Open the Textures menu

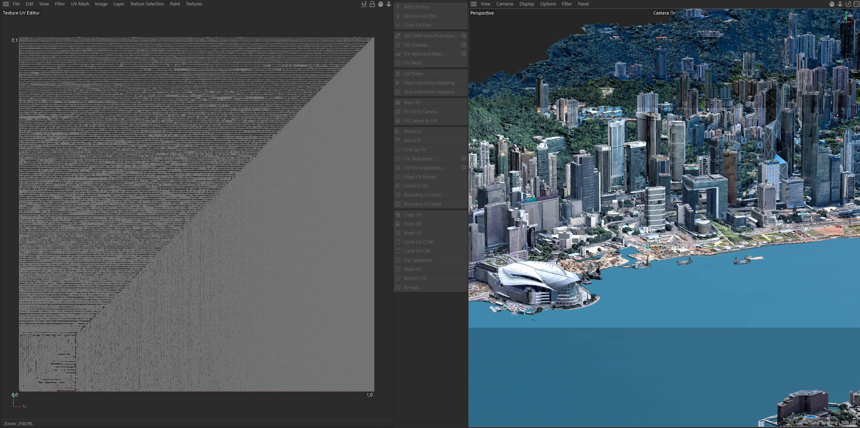(194, 4)
